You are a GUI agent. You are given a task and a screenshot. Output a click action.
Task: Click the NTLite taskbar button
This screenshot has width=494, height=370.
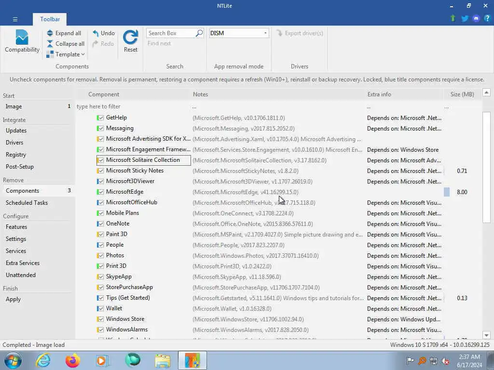pyautogui.click(x=192, y=360)
